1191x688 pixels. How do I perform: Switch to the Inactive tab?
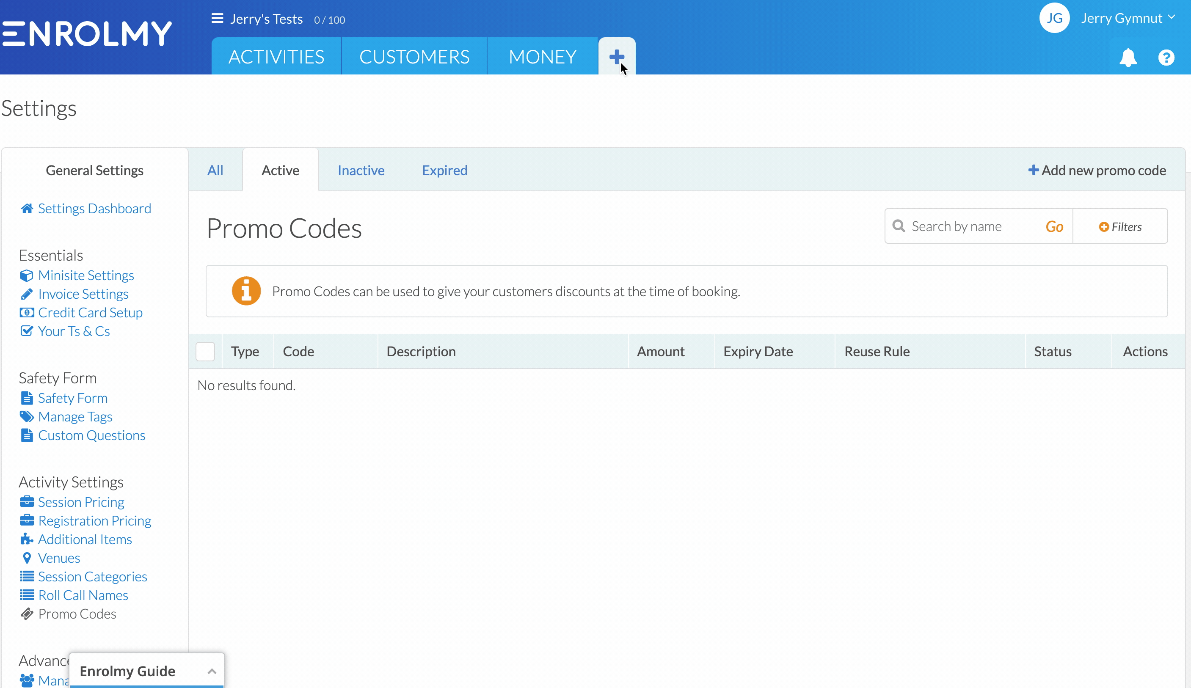click(361, 170)
